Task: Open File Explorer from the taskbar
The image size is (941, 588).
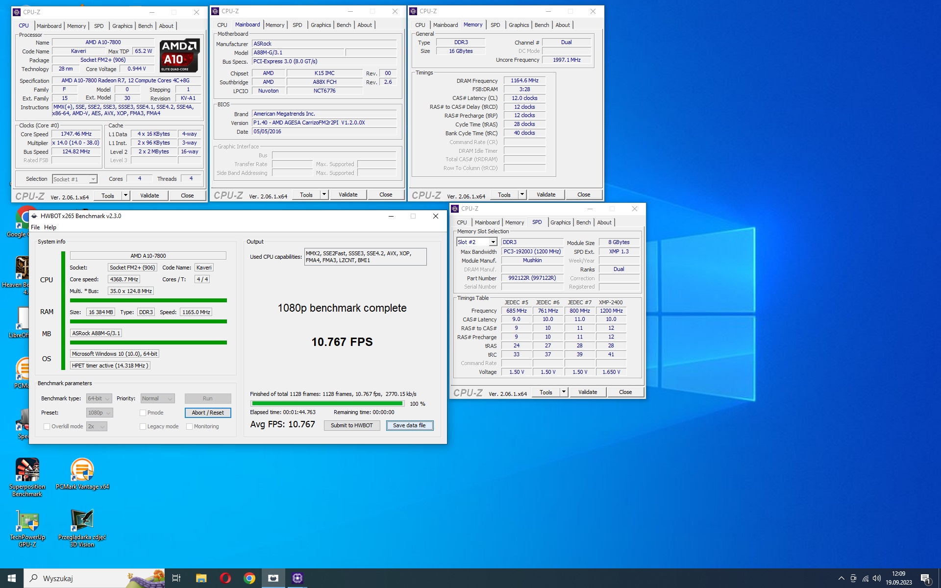Action: tap(201, 578)
